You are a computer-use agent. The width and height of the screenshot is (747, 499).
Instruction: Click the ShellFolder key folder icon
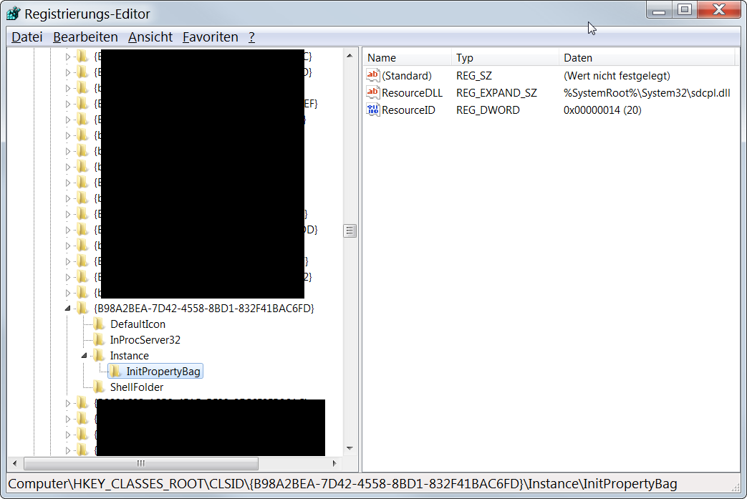(x=100, y=387)
